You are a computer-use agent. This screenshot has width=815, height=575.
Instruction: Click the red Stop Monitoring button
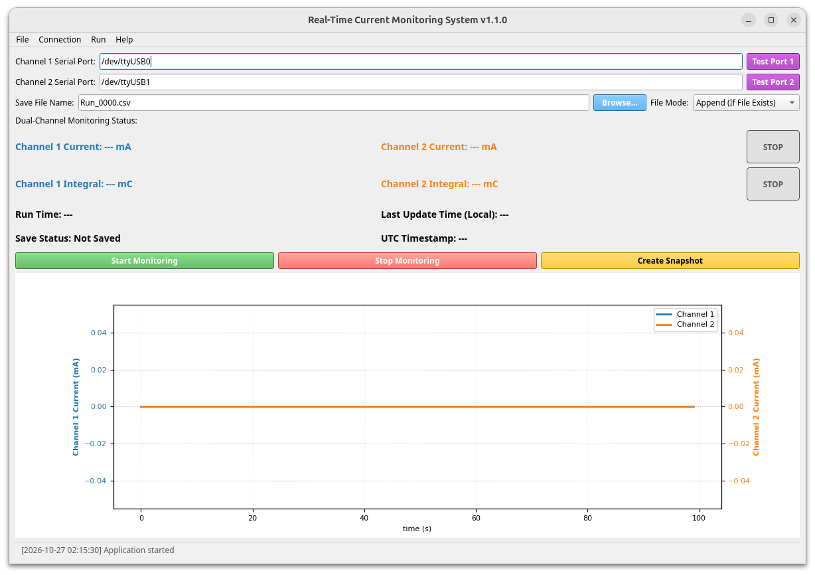coord(407,261)
